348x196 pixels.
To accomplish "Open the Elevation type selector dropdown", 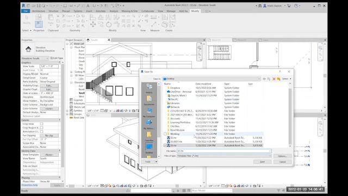I will tap(63, 49).
